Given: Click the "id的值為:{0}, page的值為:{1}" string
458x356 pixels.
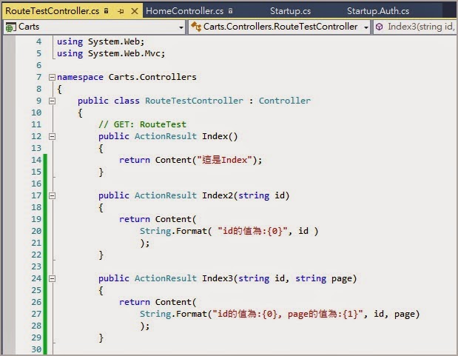Looking at the screenshot, I should 288,315.
